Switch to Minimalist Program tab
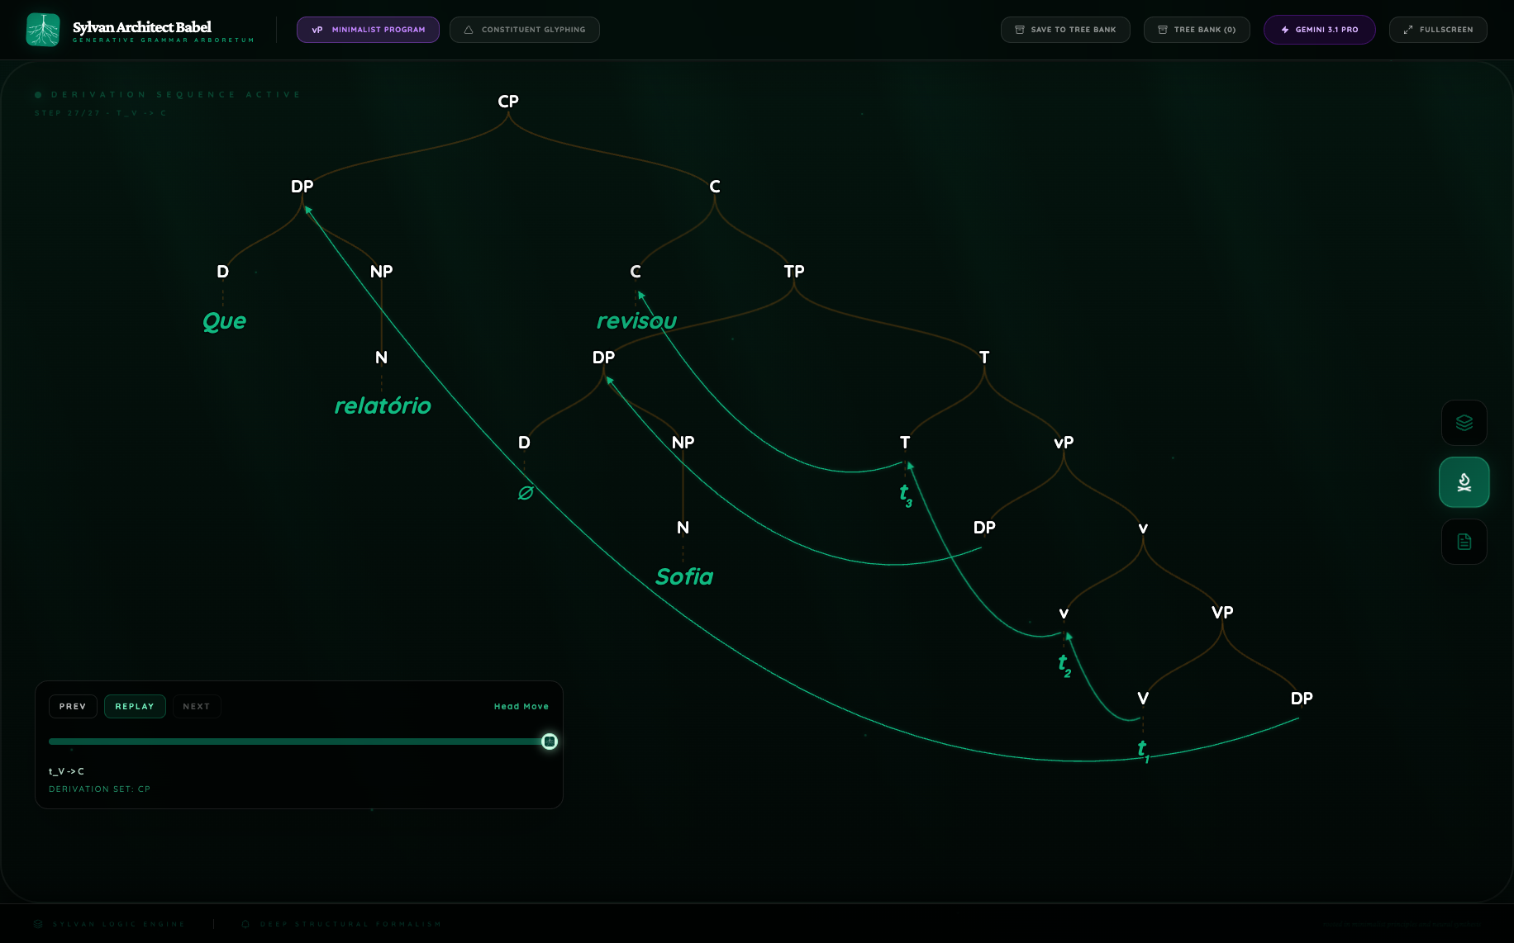Screen dimensions: 1514x943 click(368, 30)
